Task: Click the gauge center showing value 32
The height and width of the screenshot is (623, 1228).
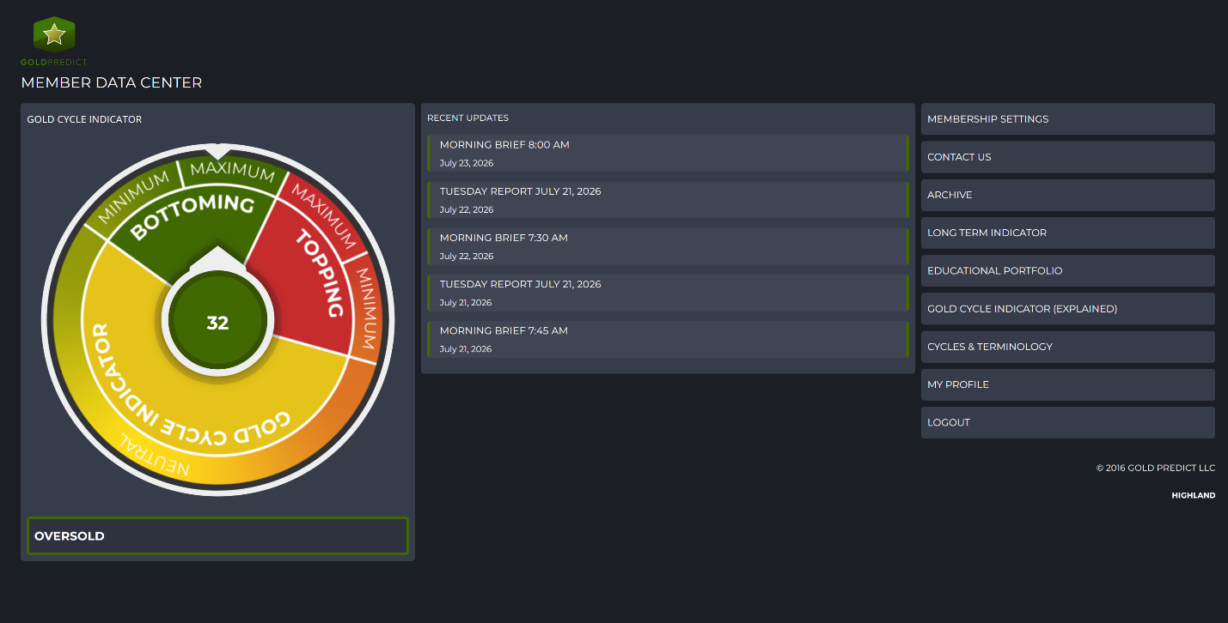Action: tap(217, 323)
